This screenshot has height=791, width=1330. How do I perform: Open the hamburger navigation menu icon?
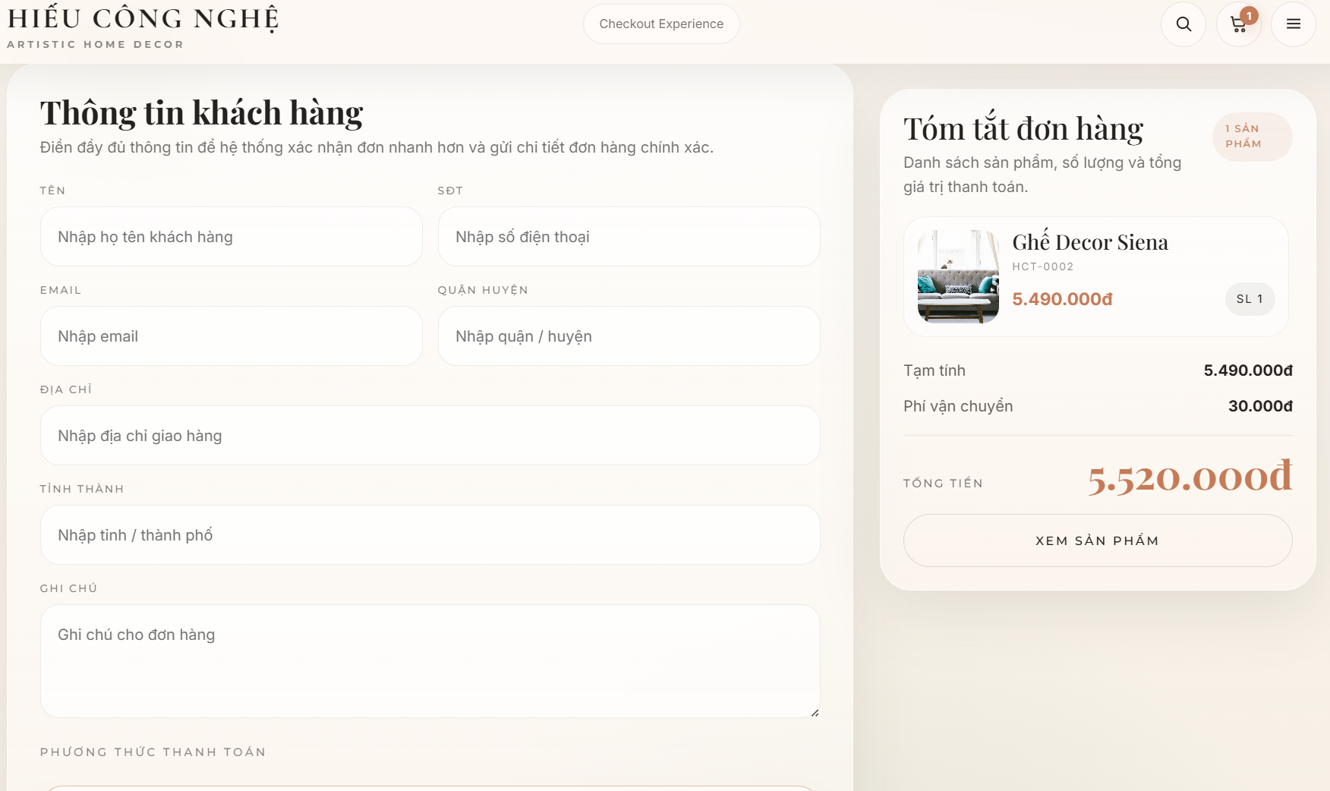1293,24
